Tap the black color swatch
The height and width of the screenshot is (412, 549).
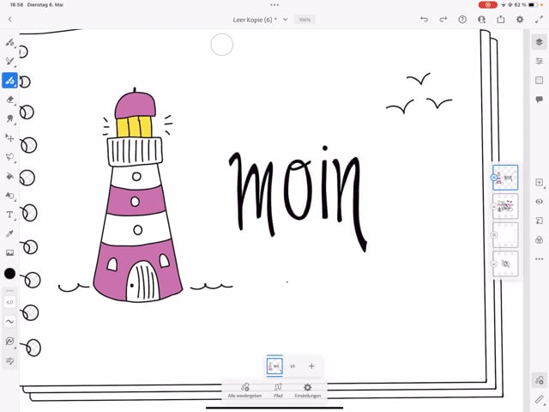pos(9,273)
